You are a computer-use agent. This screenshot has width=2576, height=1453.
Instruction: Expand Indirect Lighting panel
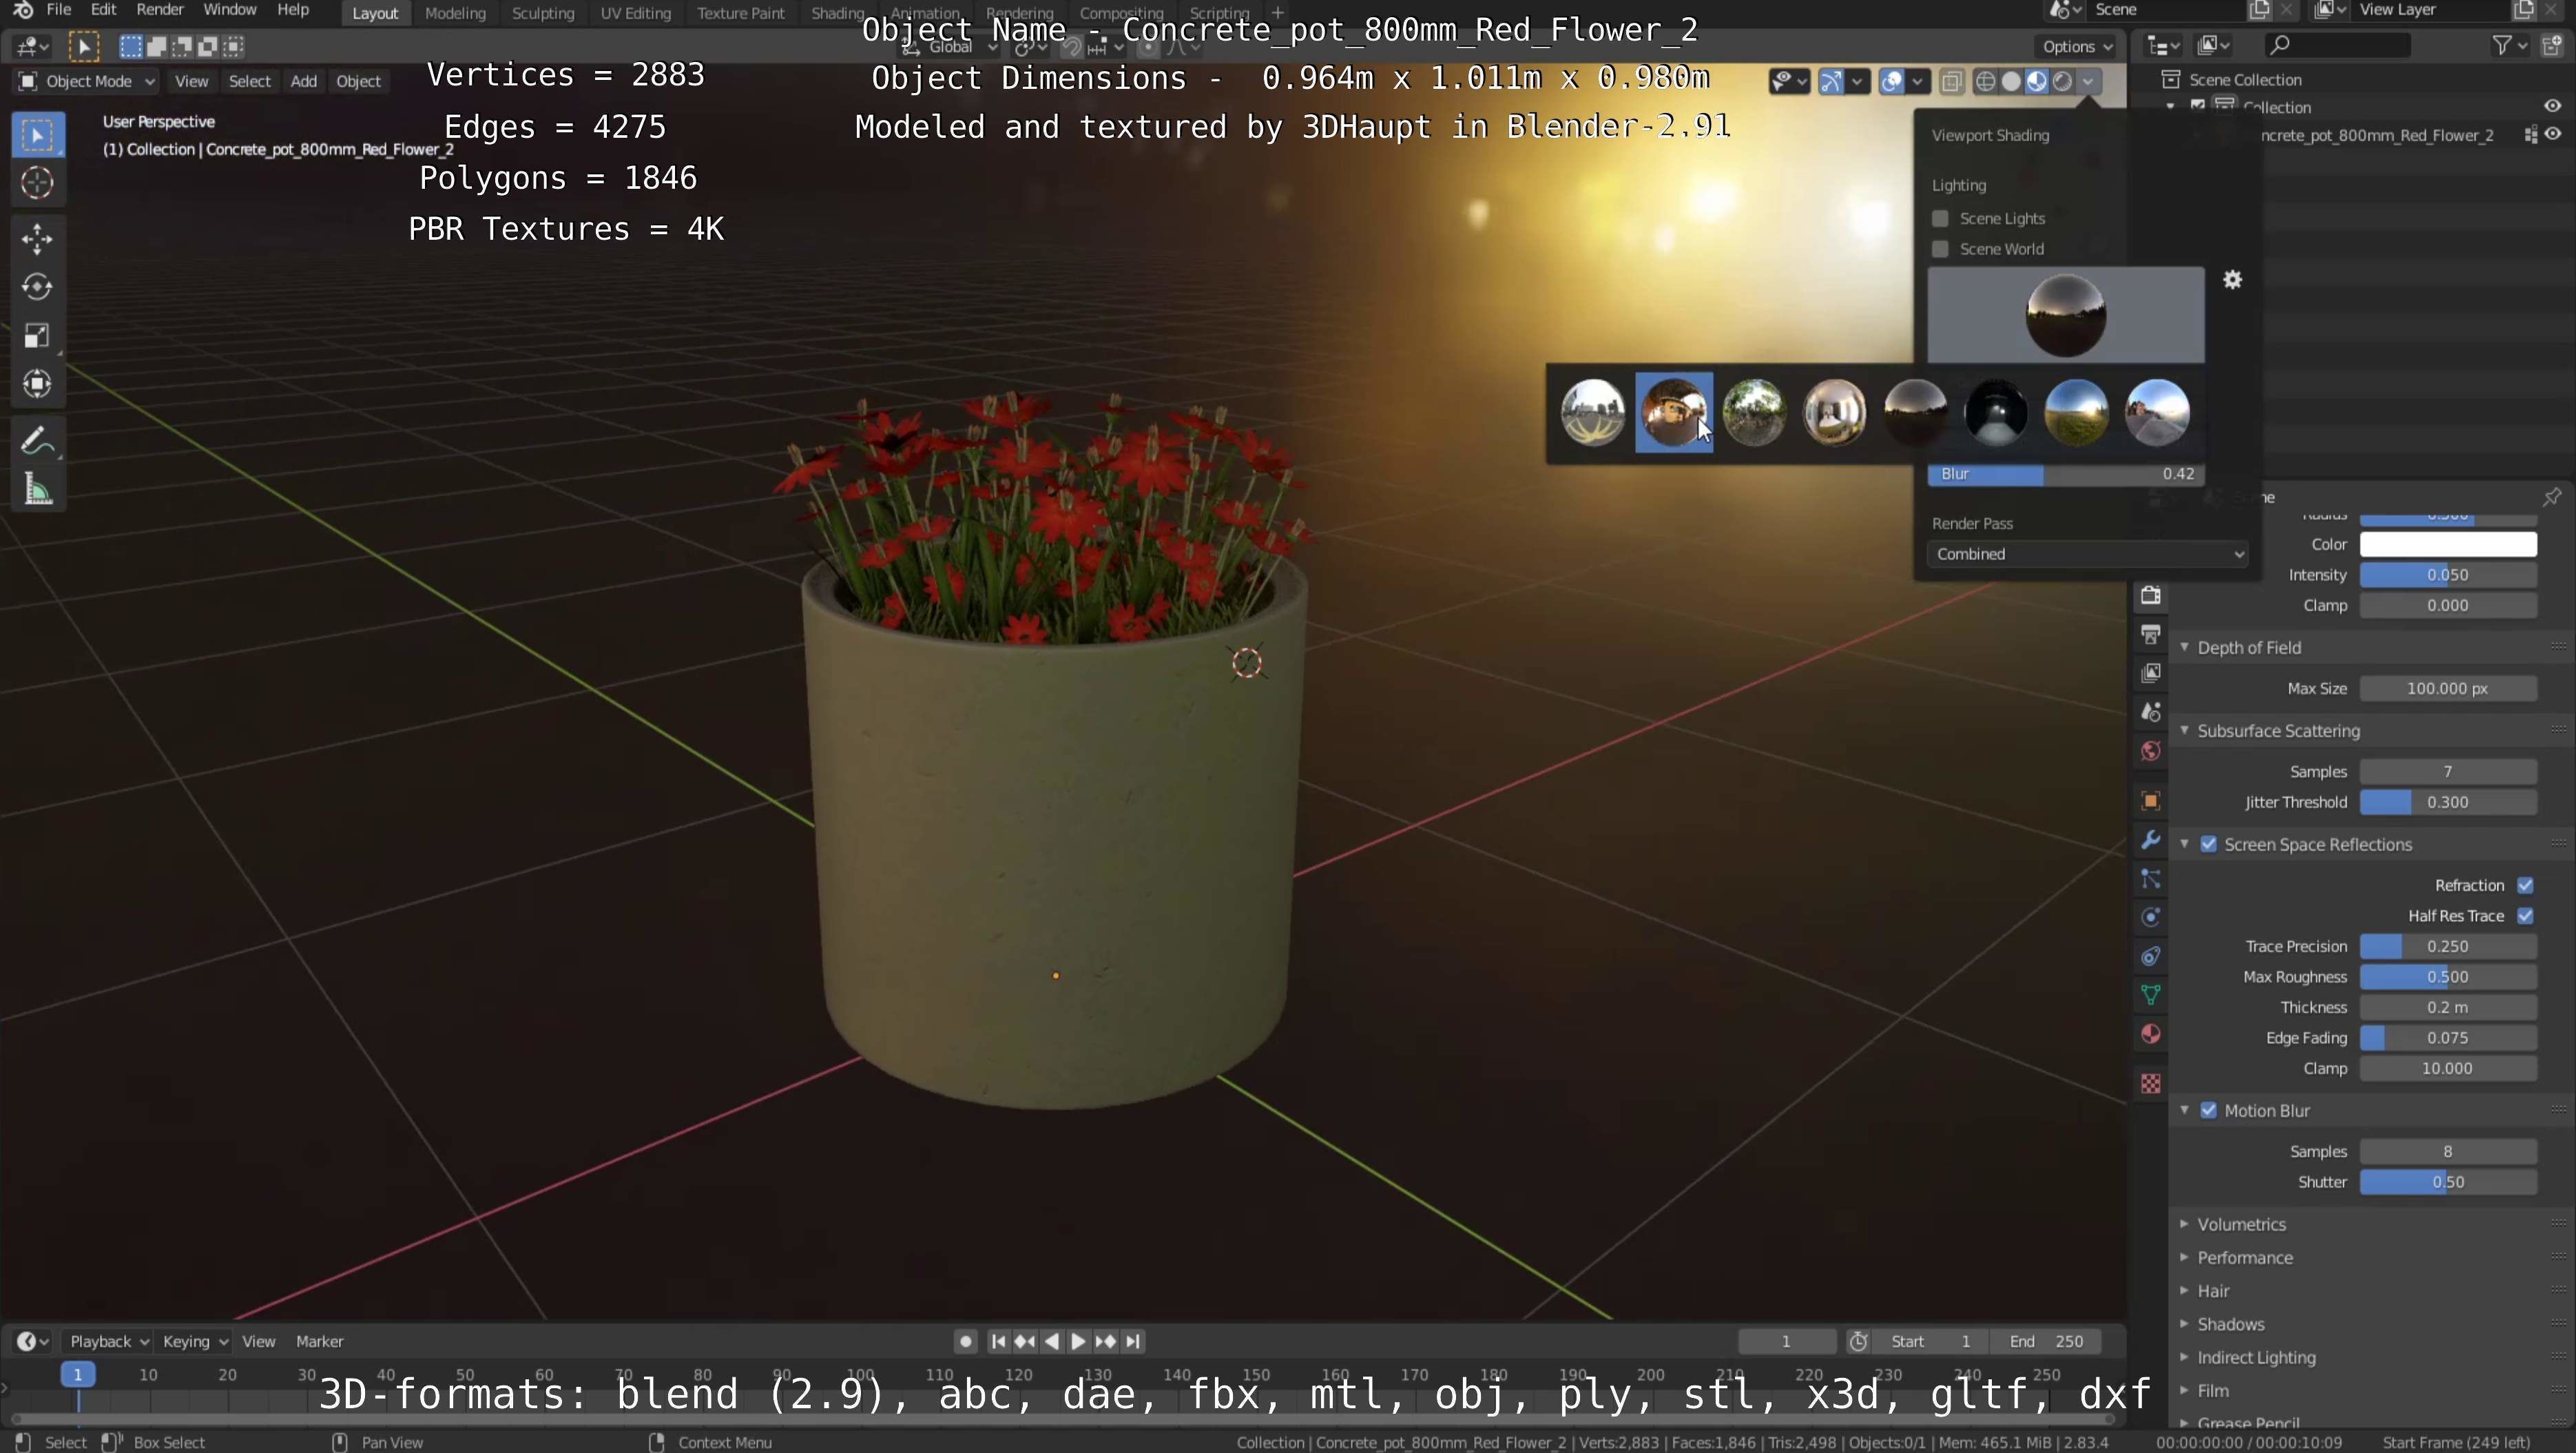click(x=2184, y=1358)
